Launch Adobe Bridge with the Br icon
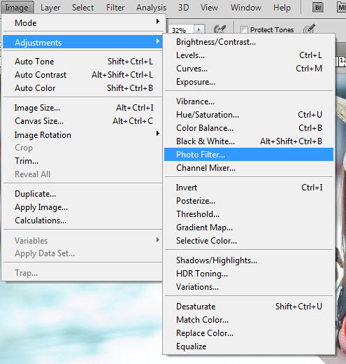The height and width of the screenshot is (364, 346). click(318, 8)
